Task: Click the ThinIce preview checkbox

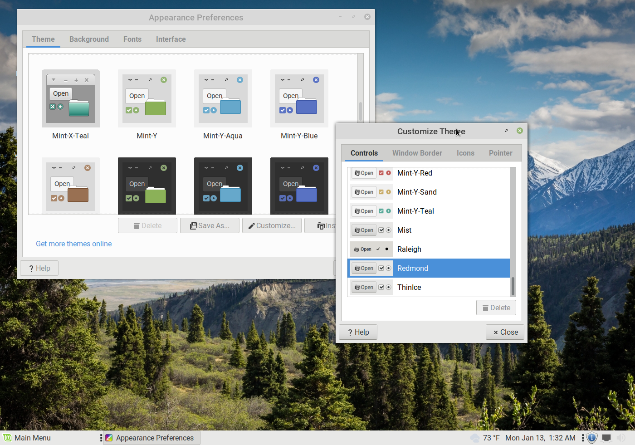Action: (381, 288)
